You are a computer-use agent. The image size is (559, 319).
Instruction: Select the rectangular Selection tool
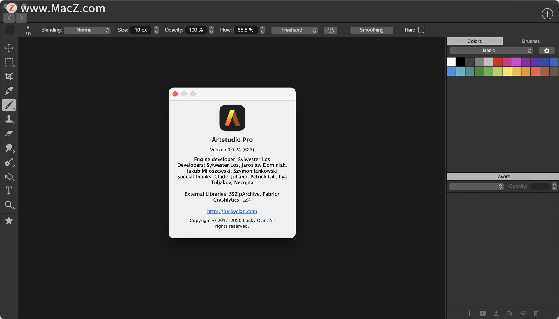point(9,62)
